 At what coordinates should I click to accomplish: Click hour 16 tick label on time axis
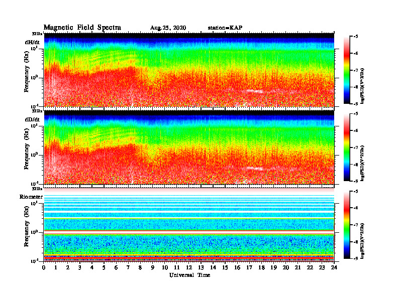click(237, 267)
